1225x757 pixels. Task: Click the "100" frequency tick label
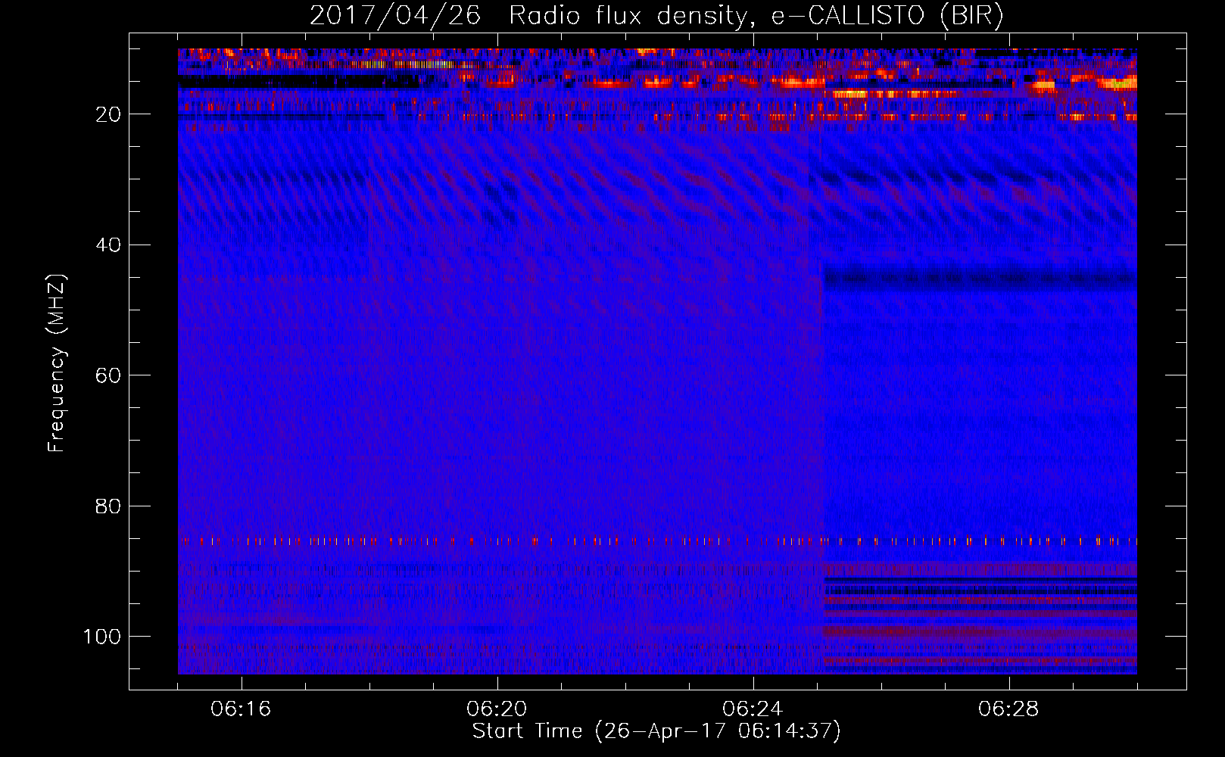click(x=102, y=637)
